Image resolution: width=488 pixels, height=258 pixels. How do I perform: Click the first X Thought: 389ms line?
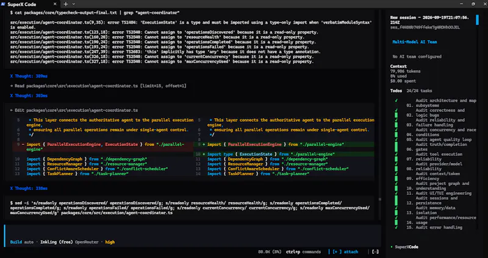[29, 76]
